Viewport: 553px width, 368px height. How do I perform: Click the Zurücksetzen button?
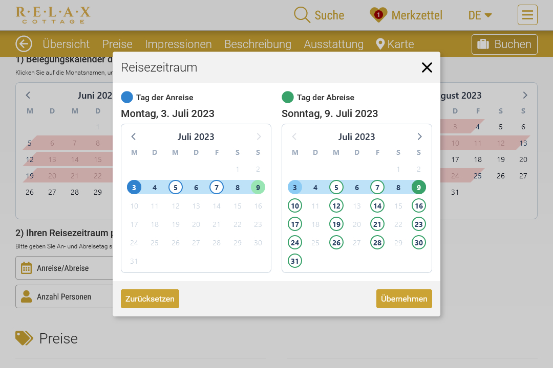pyautogui.click(x=150, y=299)
